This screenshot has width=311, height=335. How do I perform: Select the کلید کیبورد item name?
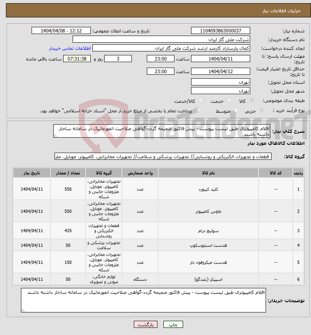(x=208, y=189)
